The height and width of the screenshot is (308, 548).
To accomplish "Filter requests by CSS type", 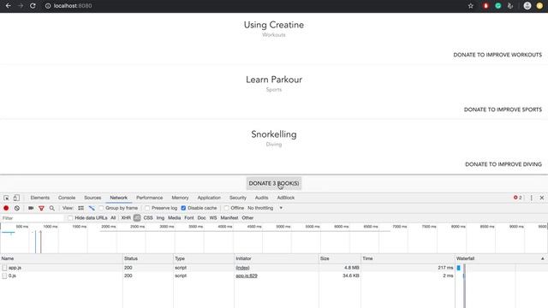I will [148, 218].
